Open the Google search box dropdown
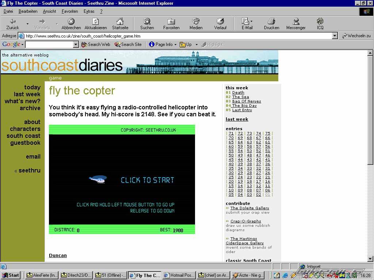374x280 pixels. point(76,44)
